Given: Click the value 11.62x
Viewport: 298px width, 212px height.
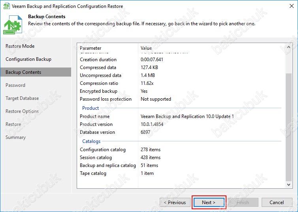Looking at the screenshot, I should [147, 83].
